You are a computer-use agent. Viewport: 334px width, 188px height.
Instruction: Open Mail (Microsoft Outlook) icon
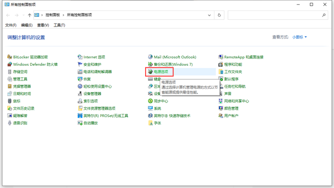click(150, 57)
